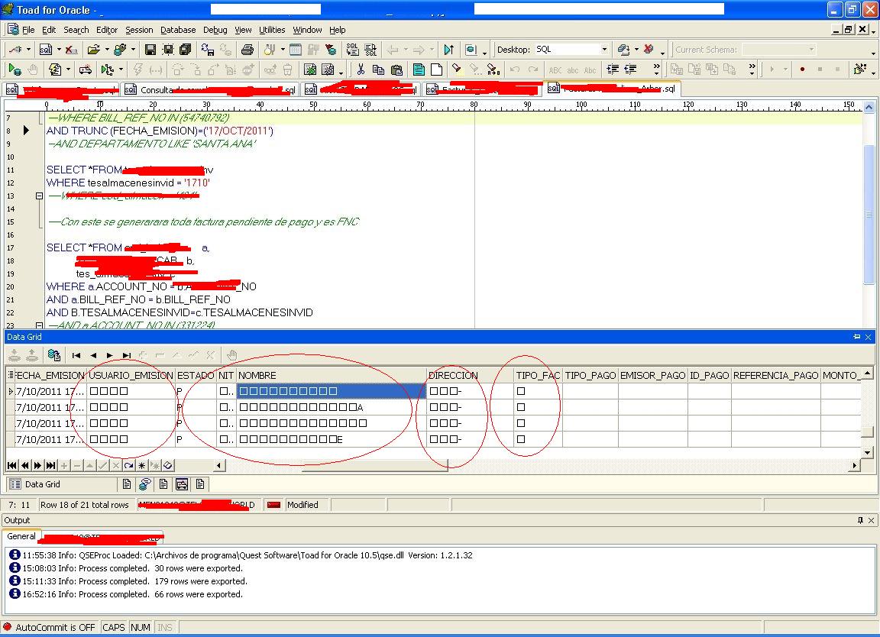The width and height of the screenshot is (880, 637).
Task: Click the ESTADO column header
Action: (x=196, y=375)
